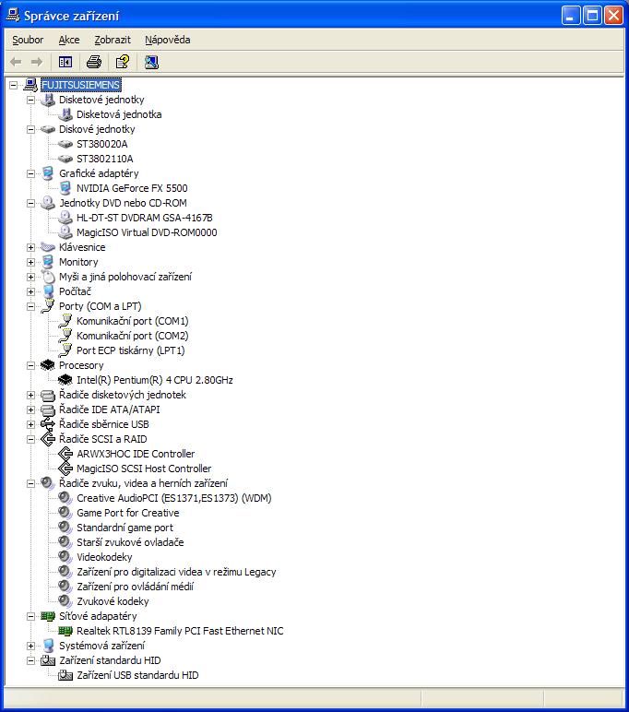Select Starší zvukové ovladače
Screen dimensions: 629x712
[x=130, y=542]
